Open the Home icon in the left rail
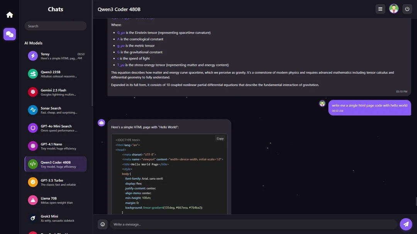This screenshot has height=234, width=417. [9, 14]
